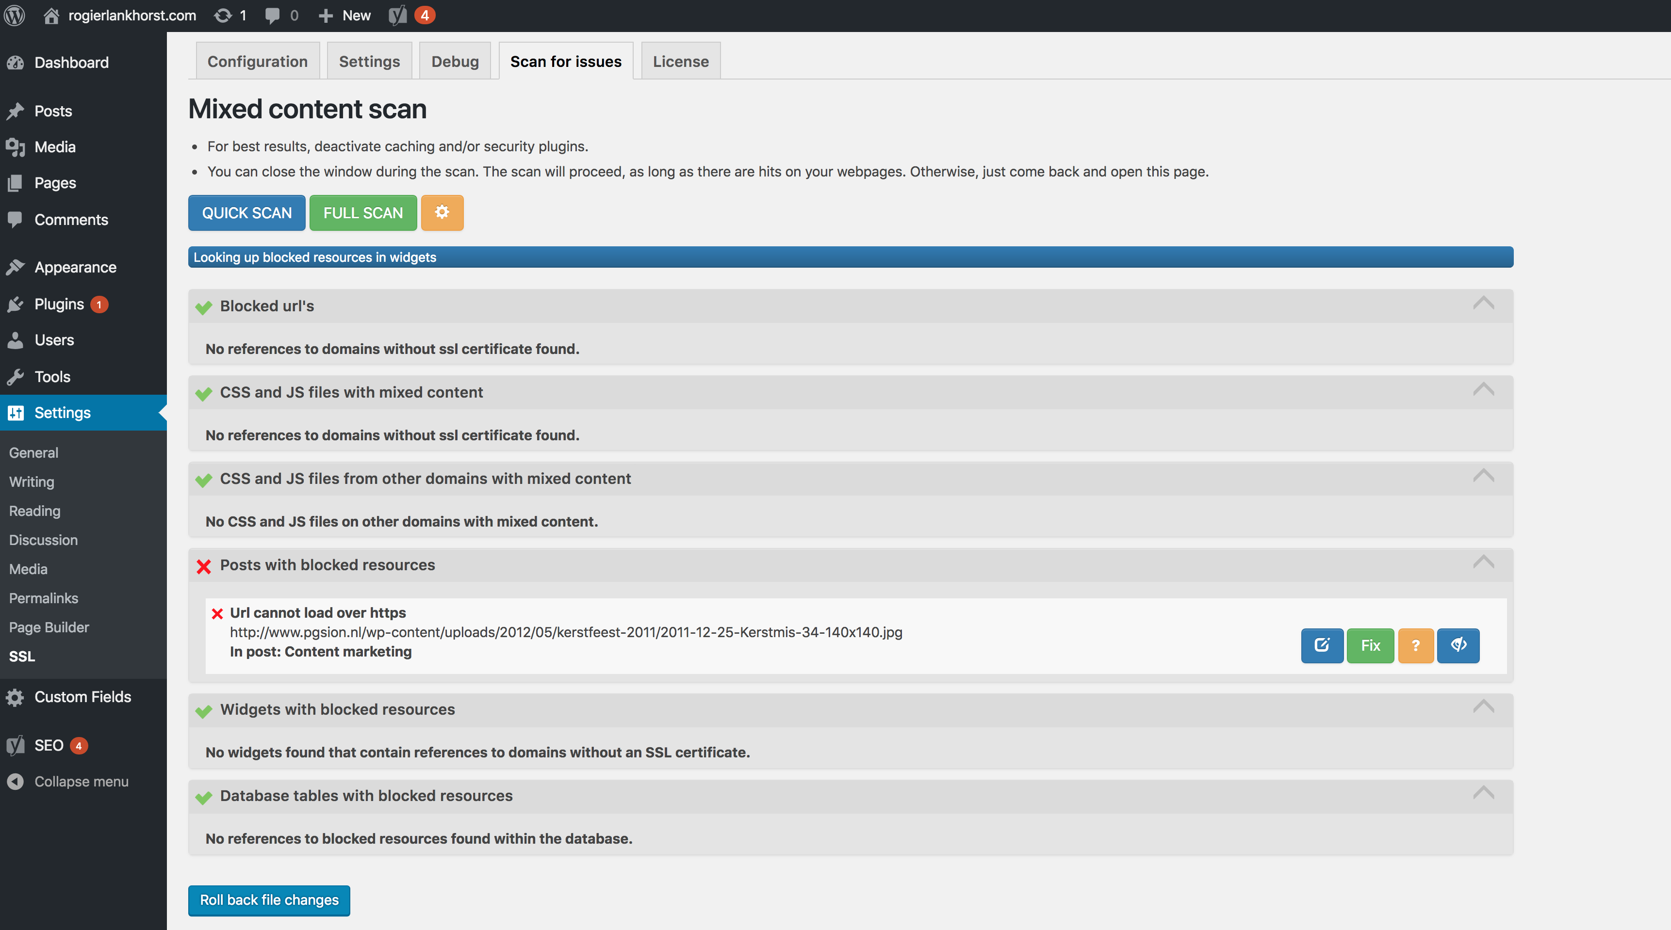Open the Yoast SEO toolbar icon
1671x930 pixels.
point(398,15)
